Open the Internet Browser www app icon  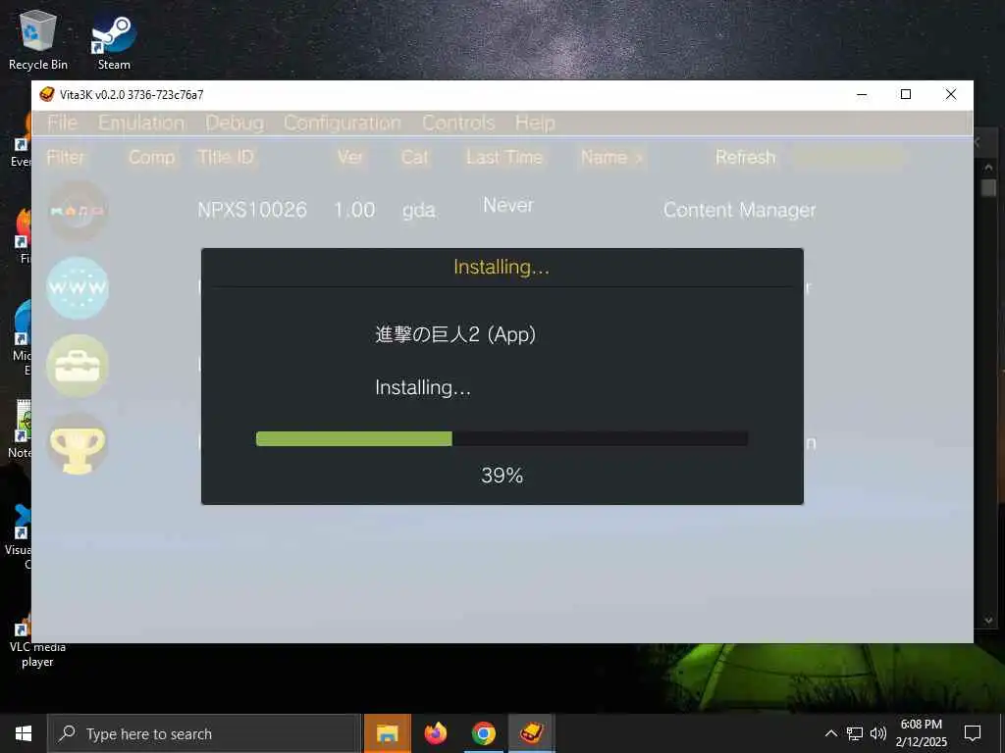coord(78,288)
